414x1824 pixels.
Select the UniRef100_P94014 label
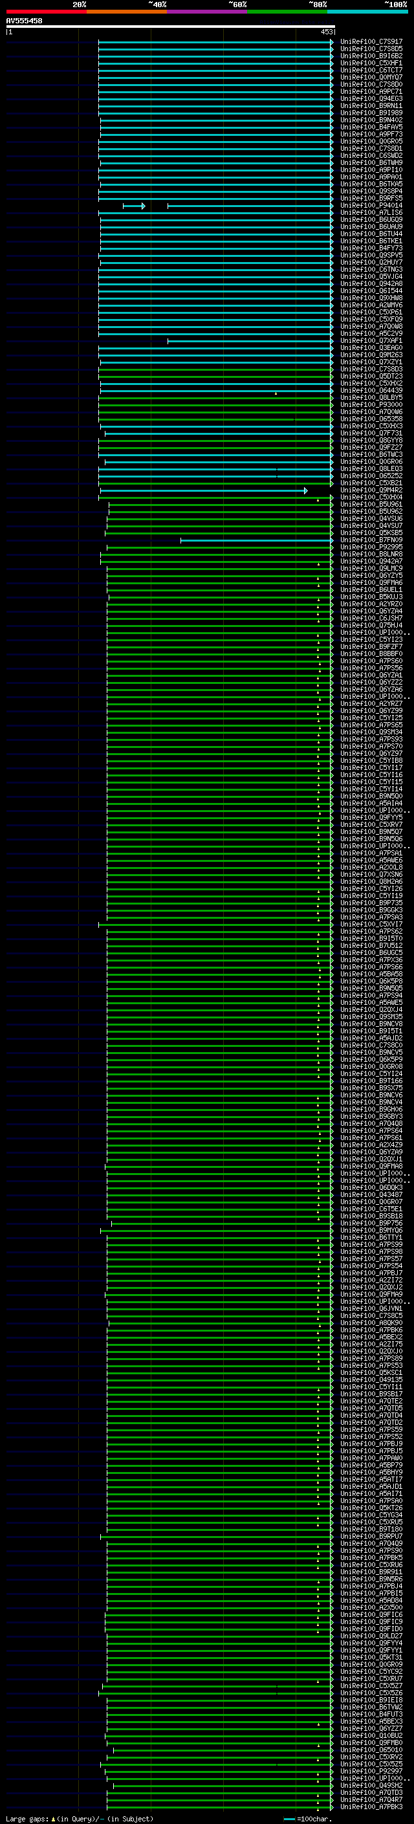[x=371, y=205]
